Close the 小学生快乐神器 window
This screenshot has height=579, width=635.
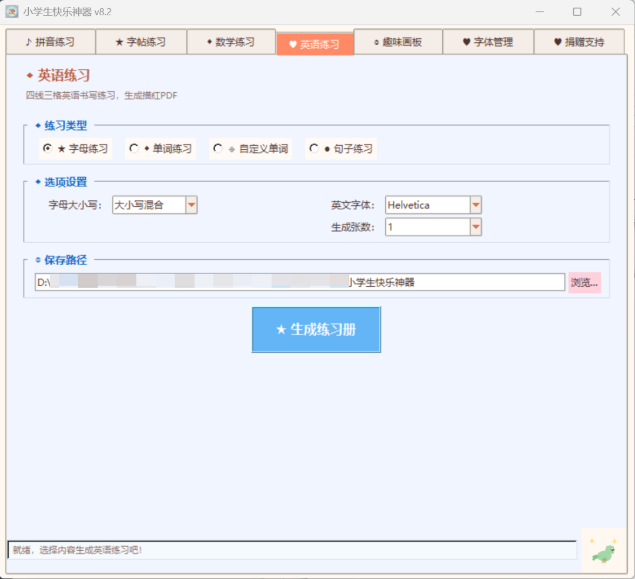click(x=616, y=12)
